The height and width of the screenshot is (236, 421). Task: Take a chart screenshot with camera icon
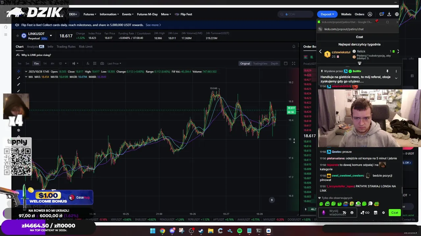tap(102, 64)
